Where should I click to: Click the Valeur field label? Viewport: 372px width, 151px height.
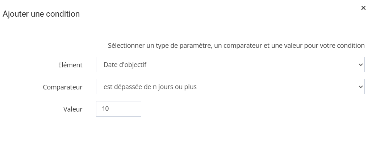[73, 109]
